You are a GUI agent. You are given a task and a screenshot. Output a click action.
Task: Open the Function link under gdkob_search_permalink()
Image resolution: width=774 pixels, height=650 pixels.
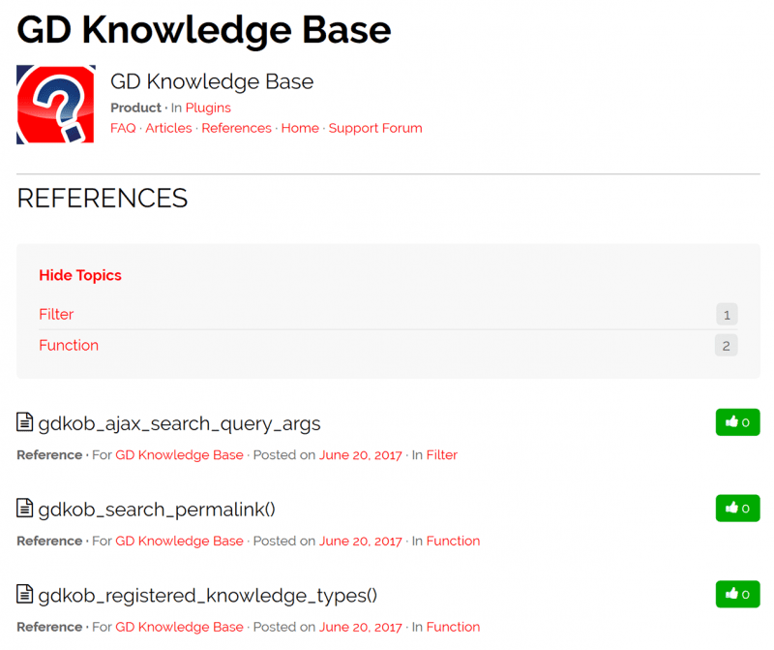pos(453,541)
